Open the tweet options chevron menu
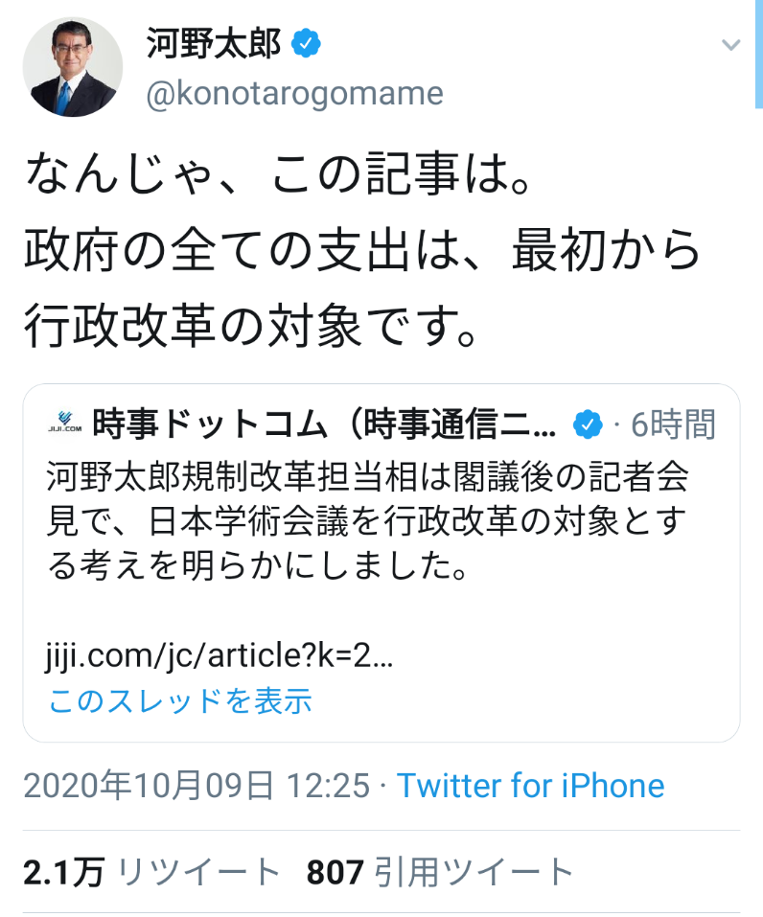Image resolution: width=763 pixels, height=917 pixels. pos(730,45)
